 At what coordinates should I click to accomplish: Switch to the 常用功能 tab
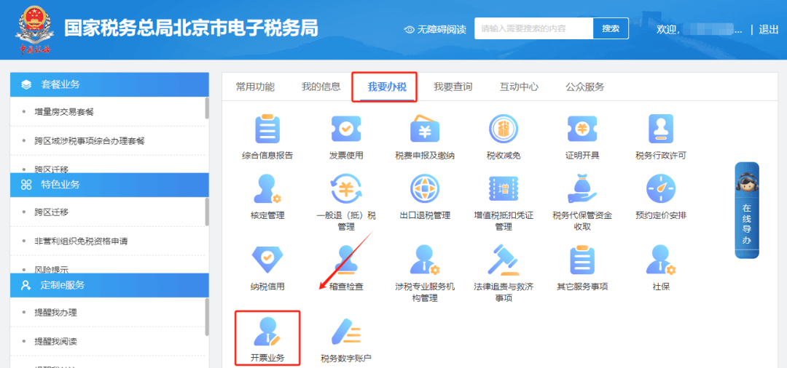click(255, 87)
